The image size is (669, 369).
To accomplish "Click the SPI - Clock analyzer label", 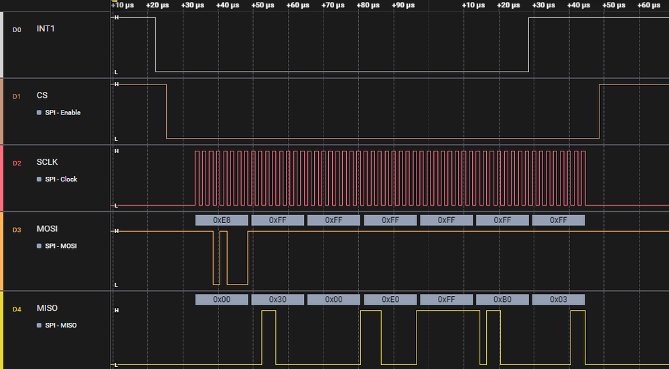I will (61, 179).
